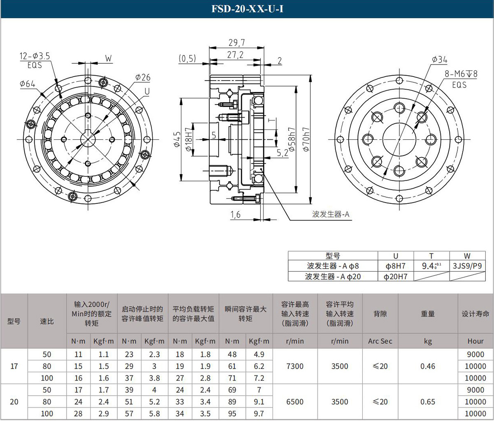Click the Φ58h7 diameter label
494x421 pixels.
pyautogui.click(x=292, y=139)
